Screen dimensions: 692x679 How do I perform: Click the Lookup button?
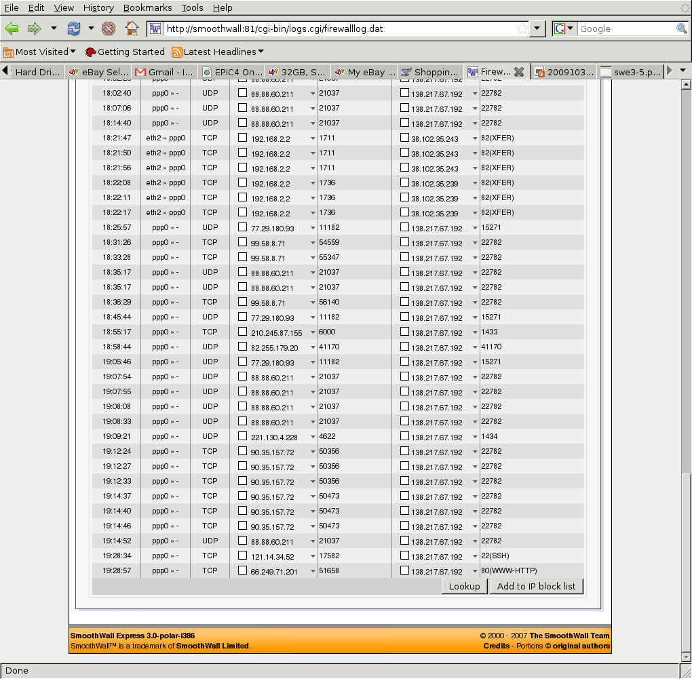(464, 586)
